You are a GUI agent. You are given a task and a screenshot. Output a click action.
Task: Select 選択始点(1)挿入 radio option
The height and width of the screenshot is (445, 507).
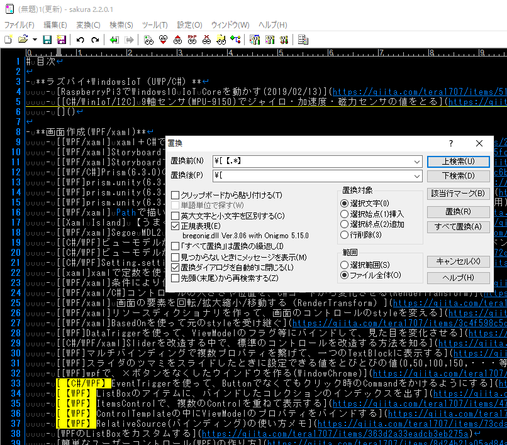point(344,214)
